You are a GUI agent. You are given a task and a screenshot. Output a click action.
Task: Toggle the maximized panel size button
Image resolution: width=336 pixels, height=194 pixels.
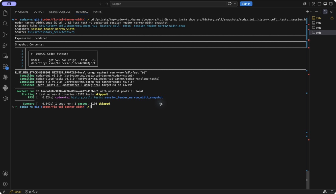pyautogui.click(x=325, y=12)
